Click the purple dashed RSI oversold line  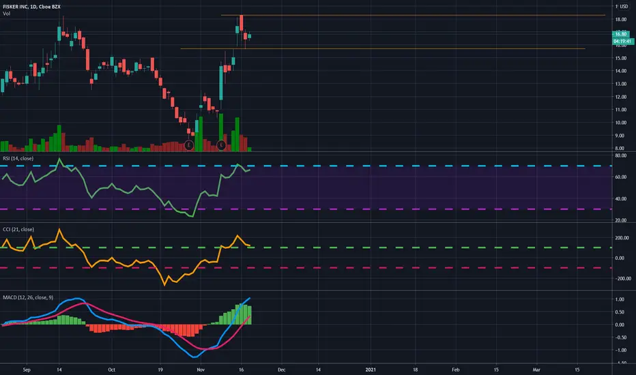tap(306, 209)
